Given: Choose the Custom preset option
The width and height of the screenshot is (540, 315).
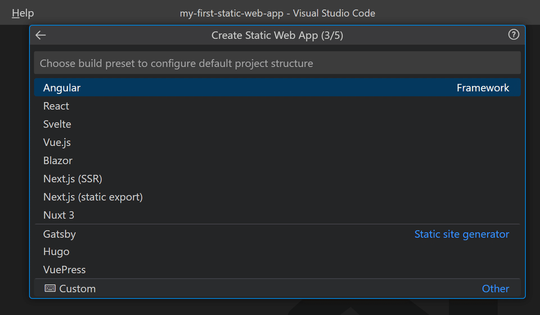Looking at the screenshot, I should 77,288.
